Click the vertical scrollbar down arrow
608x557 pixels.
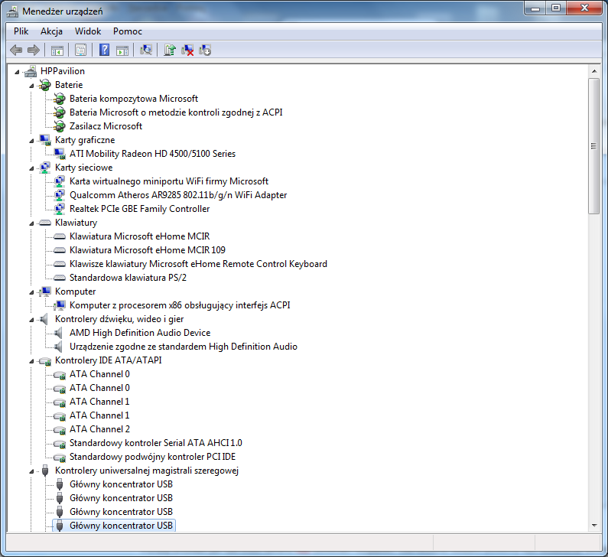click(594, 525)
